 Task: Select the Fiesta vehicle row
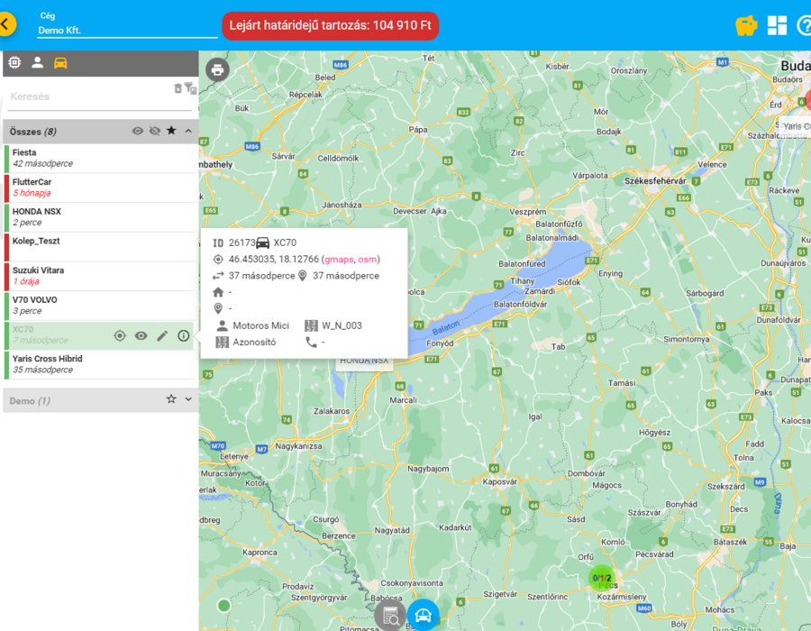pos(101,159)
